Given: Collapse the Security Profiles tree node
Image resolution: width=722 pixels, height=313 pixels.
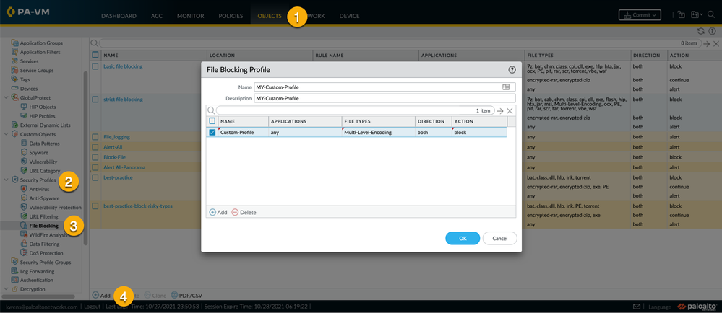Looking at the screenshot, I should (x=6, y=180).
